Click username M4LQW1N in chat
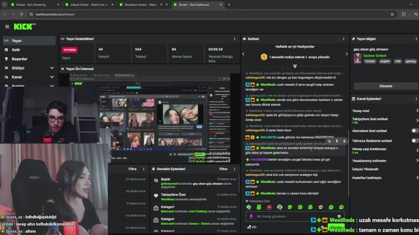This screenshot has width=419, height=235. tap(268, 137)
